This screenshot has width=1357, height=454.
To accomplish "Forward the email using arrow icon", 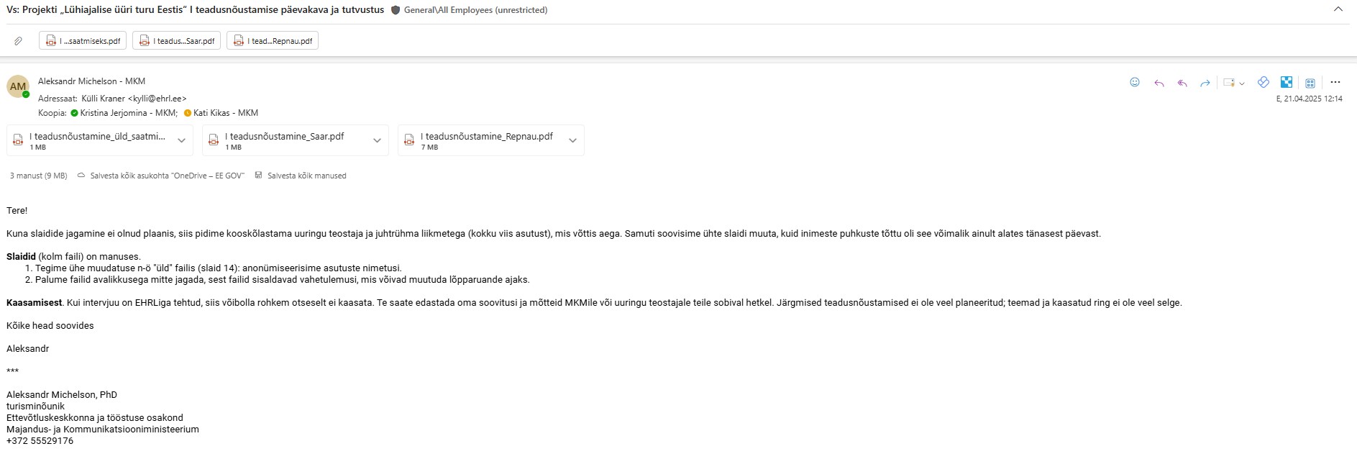I will coord(1205,83).
